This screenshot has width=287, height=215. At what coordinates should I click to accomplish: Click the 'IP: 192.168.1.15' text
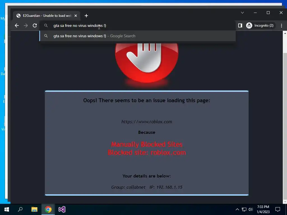point(166,187)
